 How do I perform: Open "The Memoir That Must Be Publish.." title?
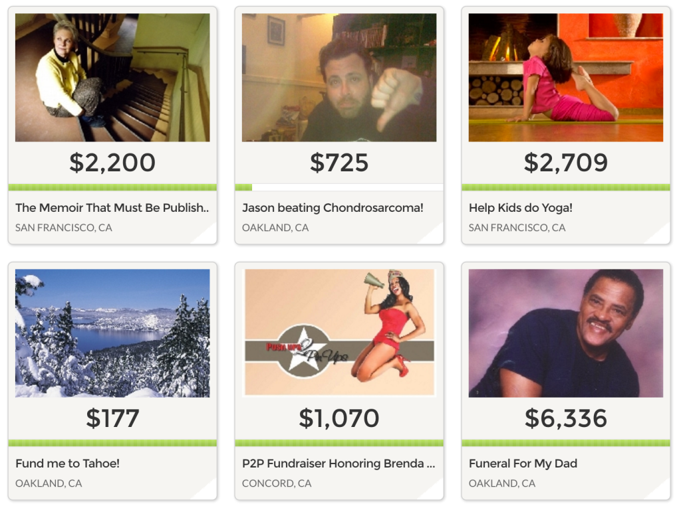pyautogui.click(x=112, y=208)
